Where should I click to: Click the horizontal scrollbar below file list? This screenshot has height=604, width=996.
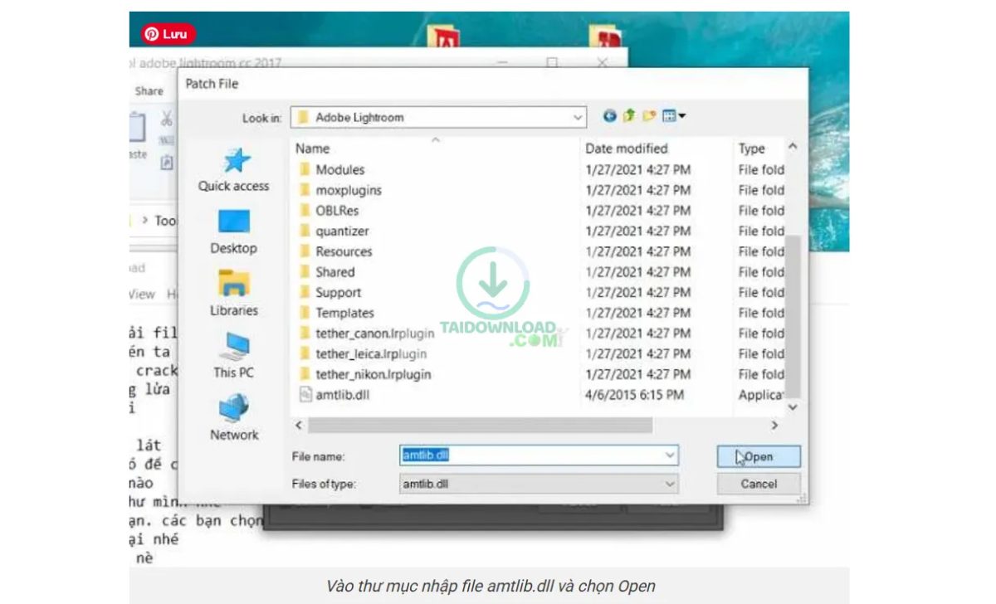click(481, 426)
